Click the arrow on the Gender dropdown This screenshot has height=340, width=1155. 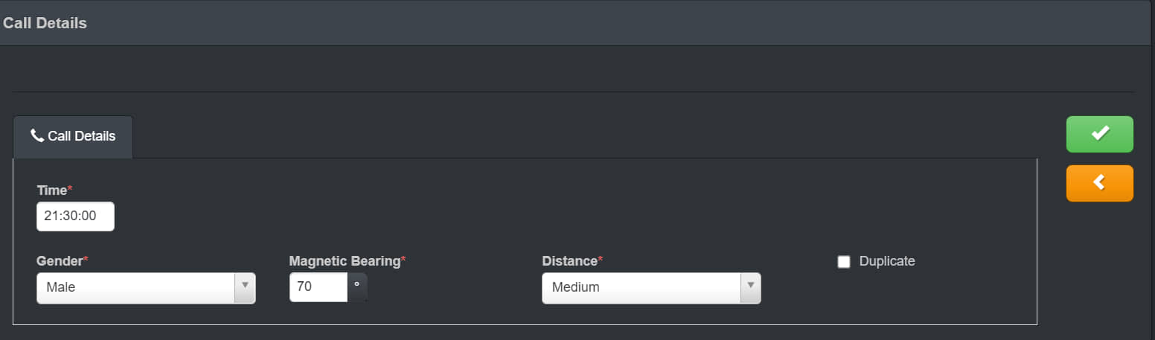click(x=245, y=287)
